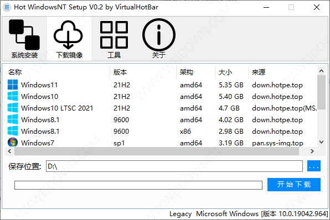Image resolution: width=330 pixels, height=220 pixels.
Task: Click the pan.sys-img.top source cell
Action: click(277, 143)
